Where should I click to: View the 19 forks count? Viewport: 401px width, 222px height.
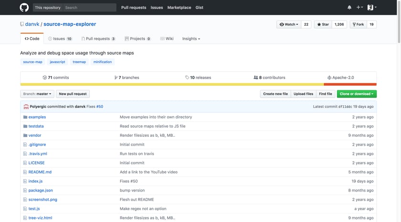(x=371, y=24)
